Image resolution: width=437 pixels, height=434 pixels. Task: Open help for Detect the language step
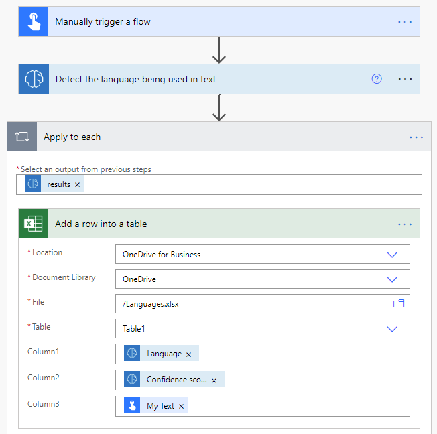tap(377, 79)
